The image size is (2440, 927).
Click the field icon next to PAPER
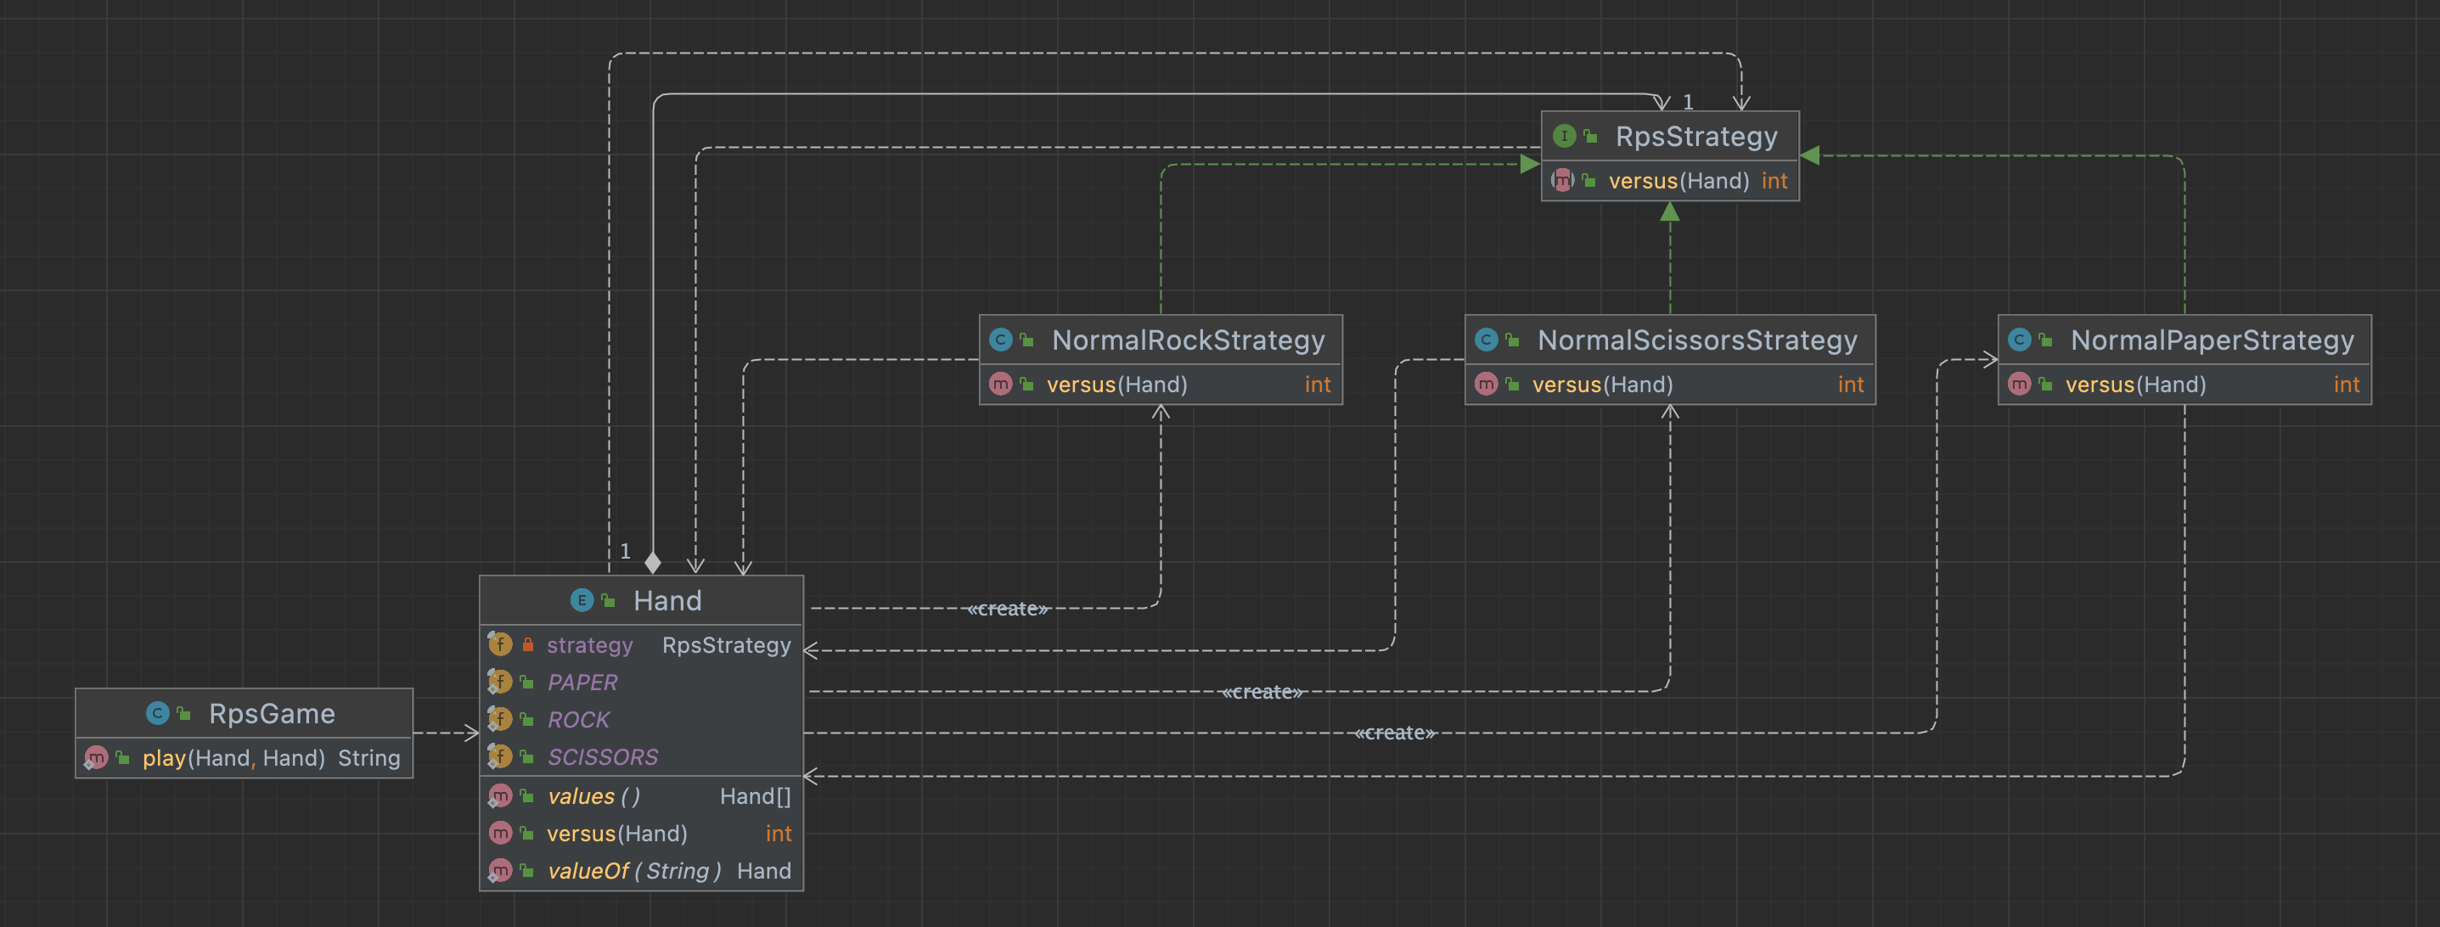pyautogui.click(x=500, y=682)
